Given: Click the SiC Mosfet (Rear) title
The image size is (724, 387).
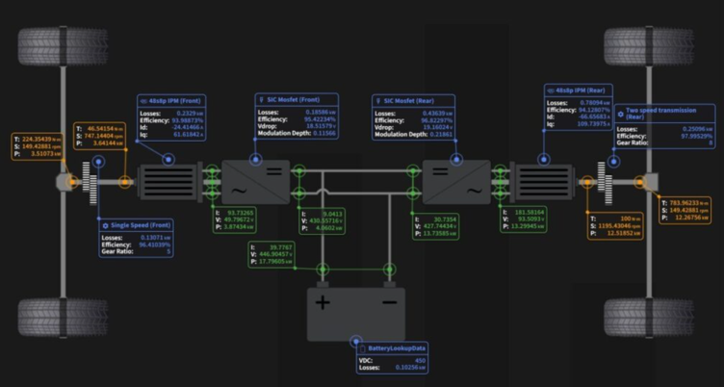Looking at the screenshot, I should coord(408,101).
